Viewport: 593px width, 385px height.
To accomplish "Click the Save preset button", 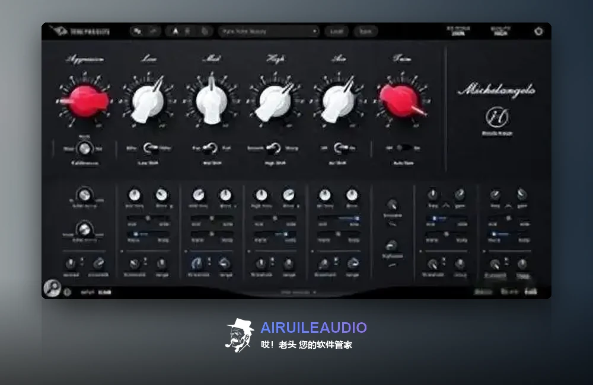I will tap(365, 31).
